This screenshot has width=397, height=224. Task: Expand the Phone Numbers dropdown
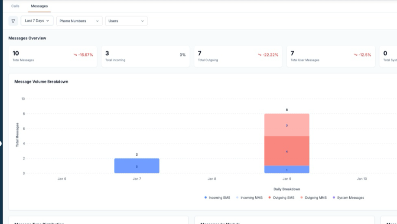pyautogui.click(x=78, y=21)
